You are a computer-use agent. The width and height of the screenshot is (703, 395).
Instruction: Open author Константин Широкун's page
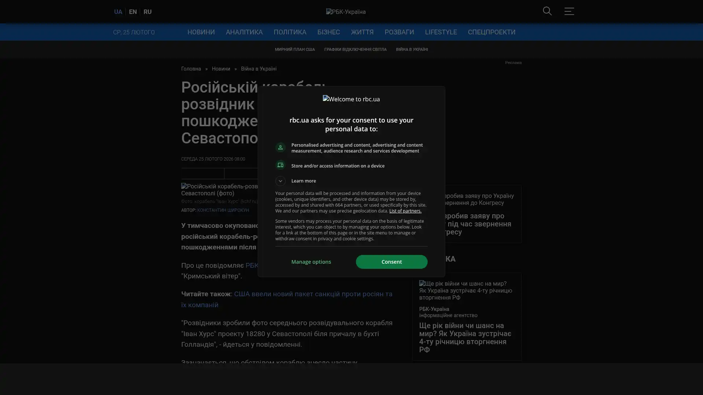[x=223, y=210]
